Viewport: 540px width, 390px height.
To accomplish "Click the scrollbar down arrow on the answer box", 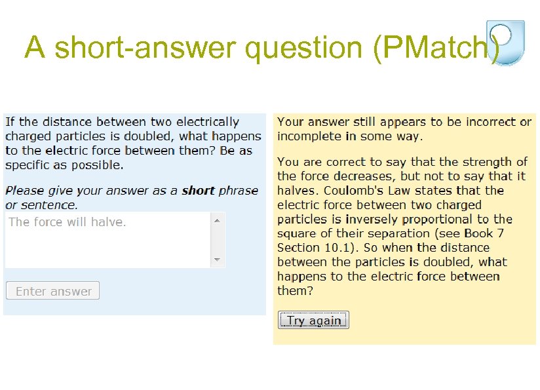I will tap(218, 261).
